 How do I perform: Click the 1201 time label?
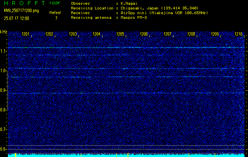[26, 34]
